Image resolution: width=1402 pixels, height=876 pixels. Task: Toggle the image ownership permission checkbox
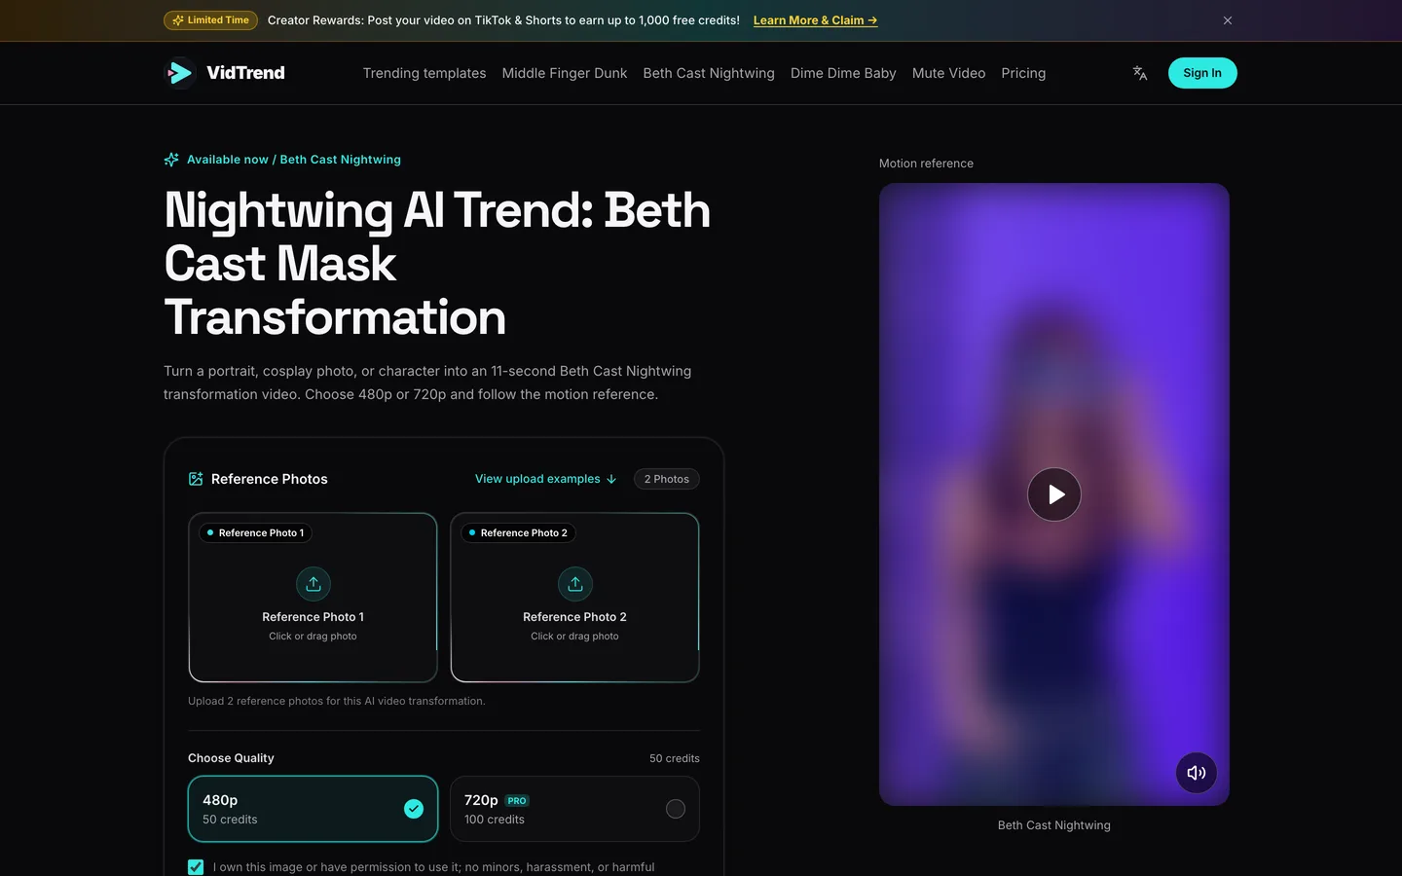[x=196, y=867]
